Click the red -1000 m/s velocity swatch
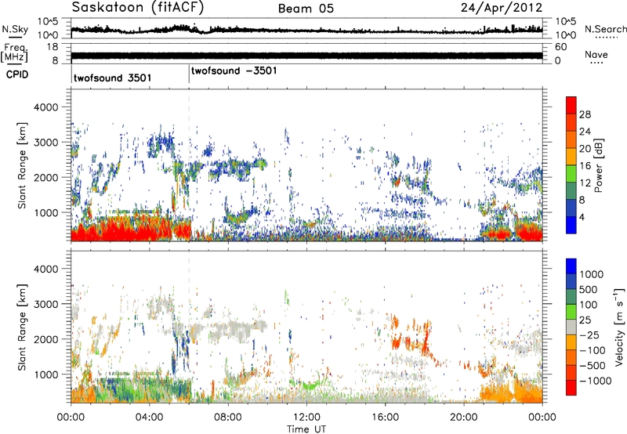Screen dimensions: 627x434 click(571, 388)
